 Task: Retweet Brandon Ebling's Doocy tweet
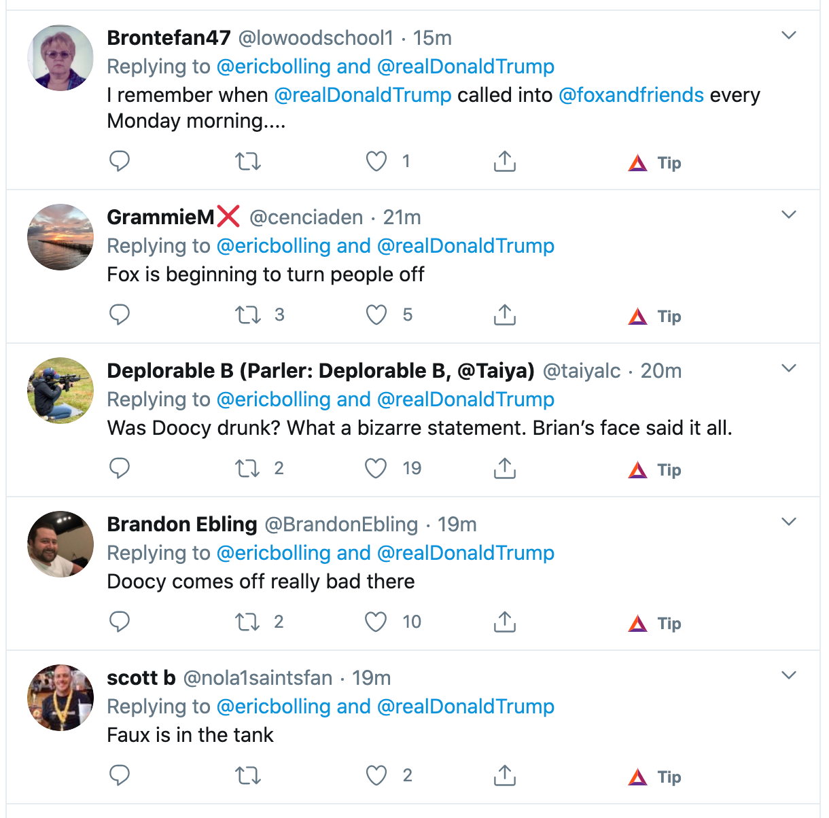pyautogui.click(x=248, y=622)
